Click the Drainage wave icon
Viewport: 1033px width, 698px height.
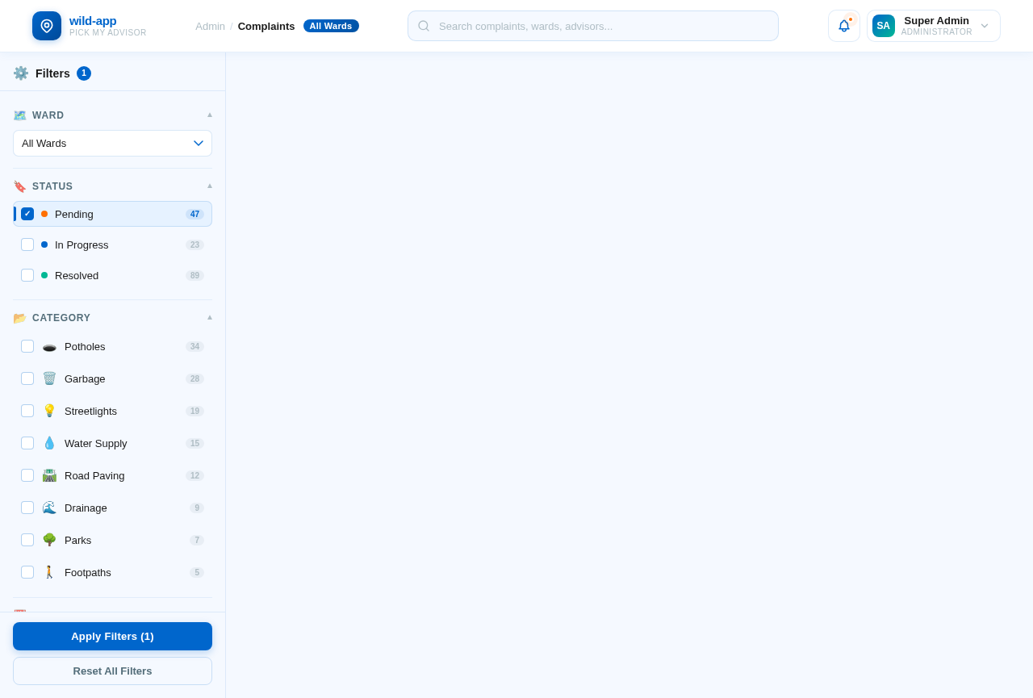point(49,508)
